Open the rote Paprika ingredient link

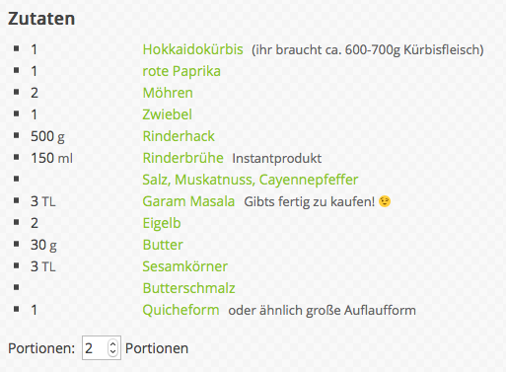tap(181, 71)
